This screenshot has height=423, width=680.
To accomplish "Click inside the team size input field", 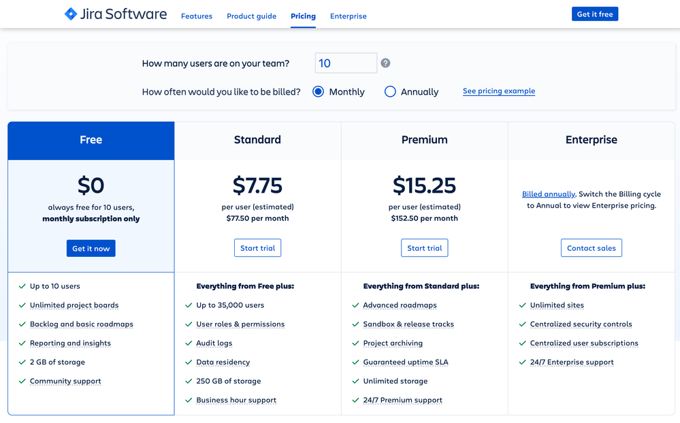I will (346, 63).
